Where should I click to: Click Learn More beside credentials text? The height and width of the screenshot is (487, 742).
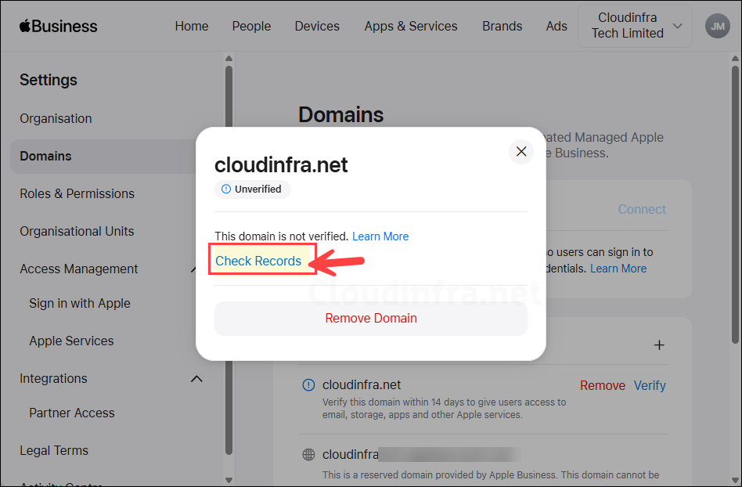click(x=618, y=269)
